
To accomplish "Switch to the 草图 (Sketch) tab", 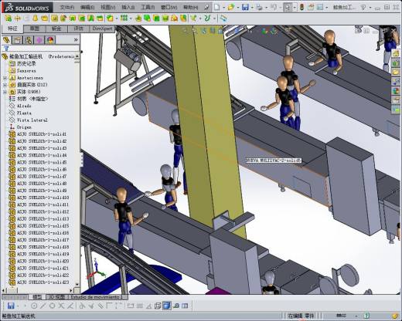I will (x=34, y=29).
